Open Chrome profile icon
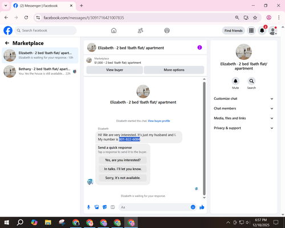 click(268, 18)
